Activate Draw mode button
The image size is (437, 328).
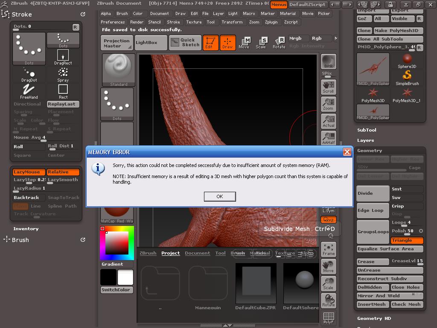[x=228, y=43]
